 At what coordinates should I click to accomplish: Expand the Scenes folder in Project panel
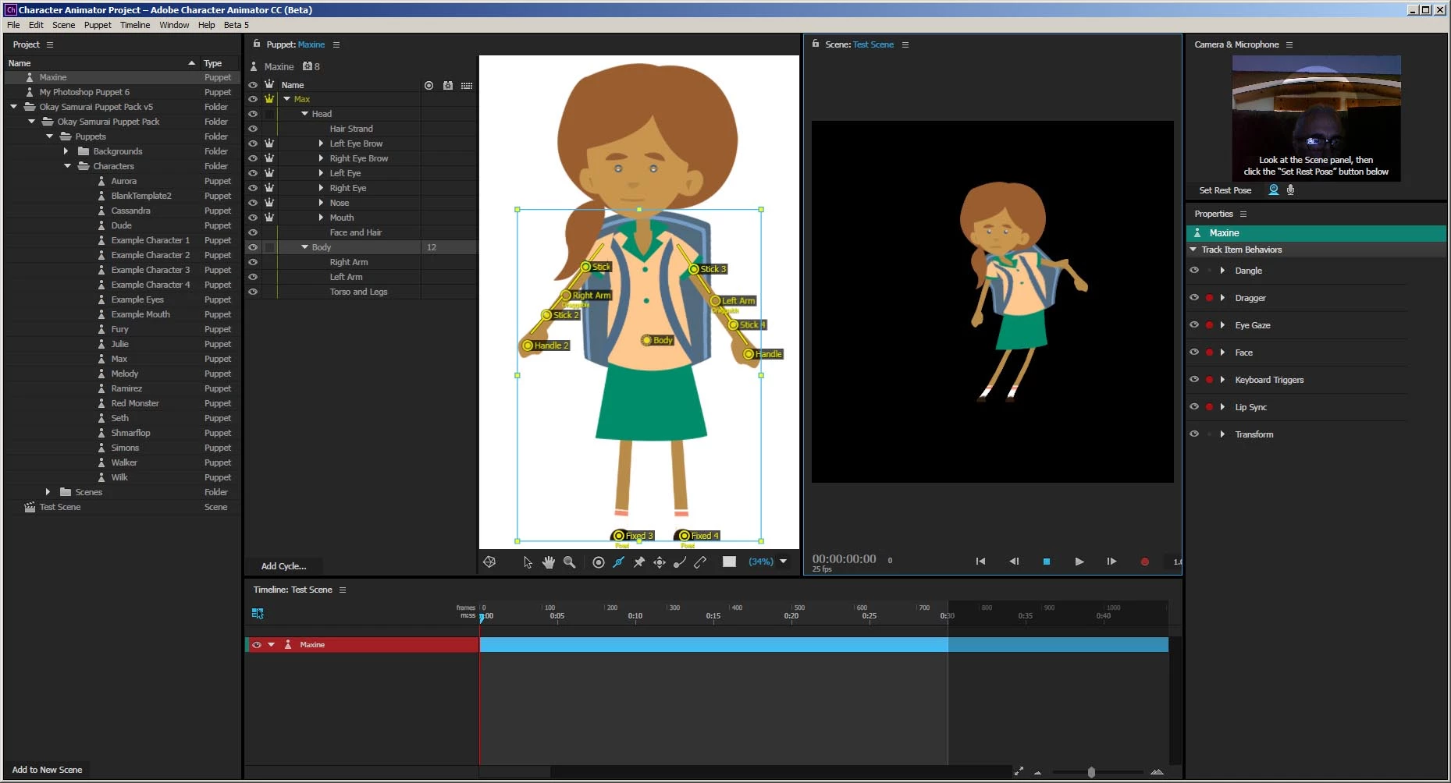click(x=48, y=492)
